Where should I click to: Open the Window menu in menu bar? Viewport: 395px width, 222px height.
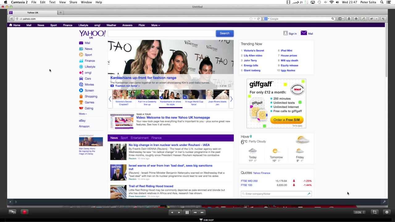pyautogui.click(x=86, y=2)
